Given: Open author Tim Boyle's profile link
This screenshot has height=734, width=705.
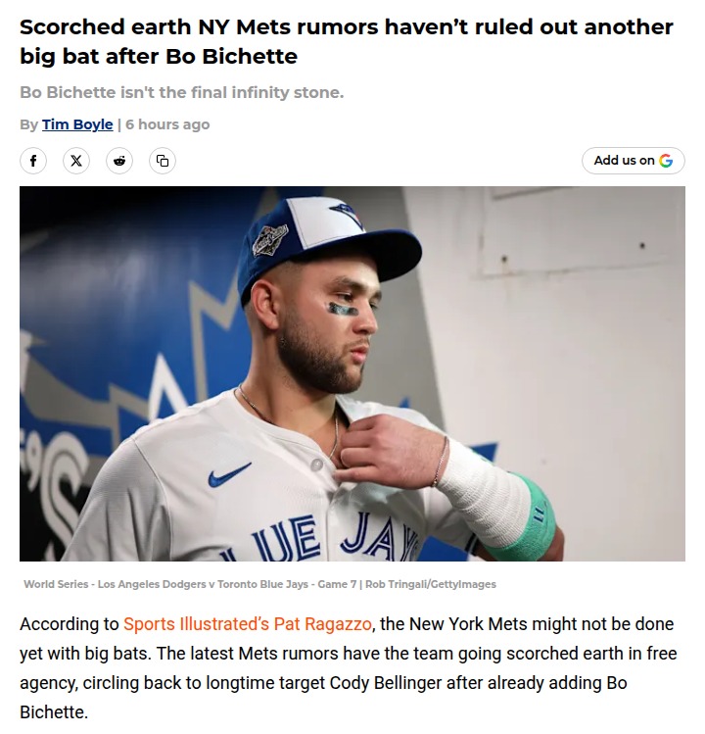Looking at the screenshot, I should coord(76,124).
